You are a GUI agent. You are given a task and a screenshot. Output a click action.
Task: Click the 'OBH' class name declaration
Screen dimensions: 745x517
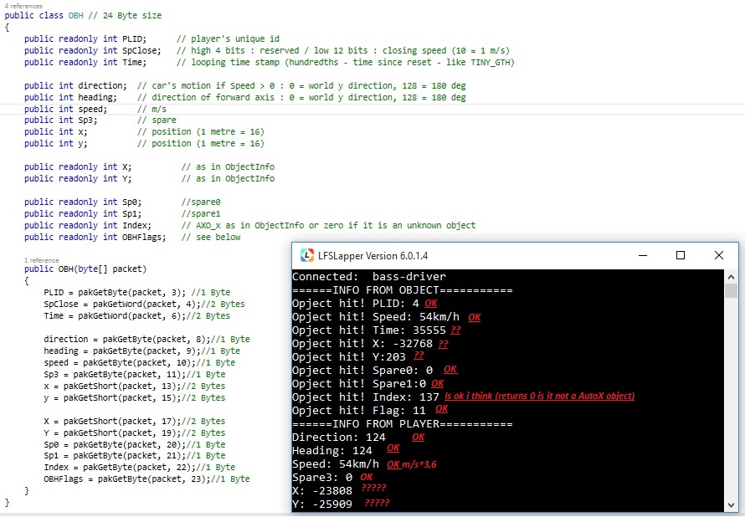75,15
